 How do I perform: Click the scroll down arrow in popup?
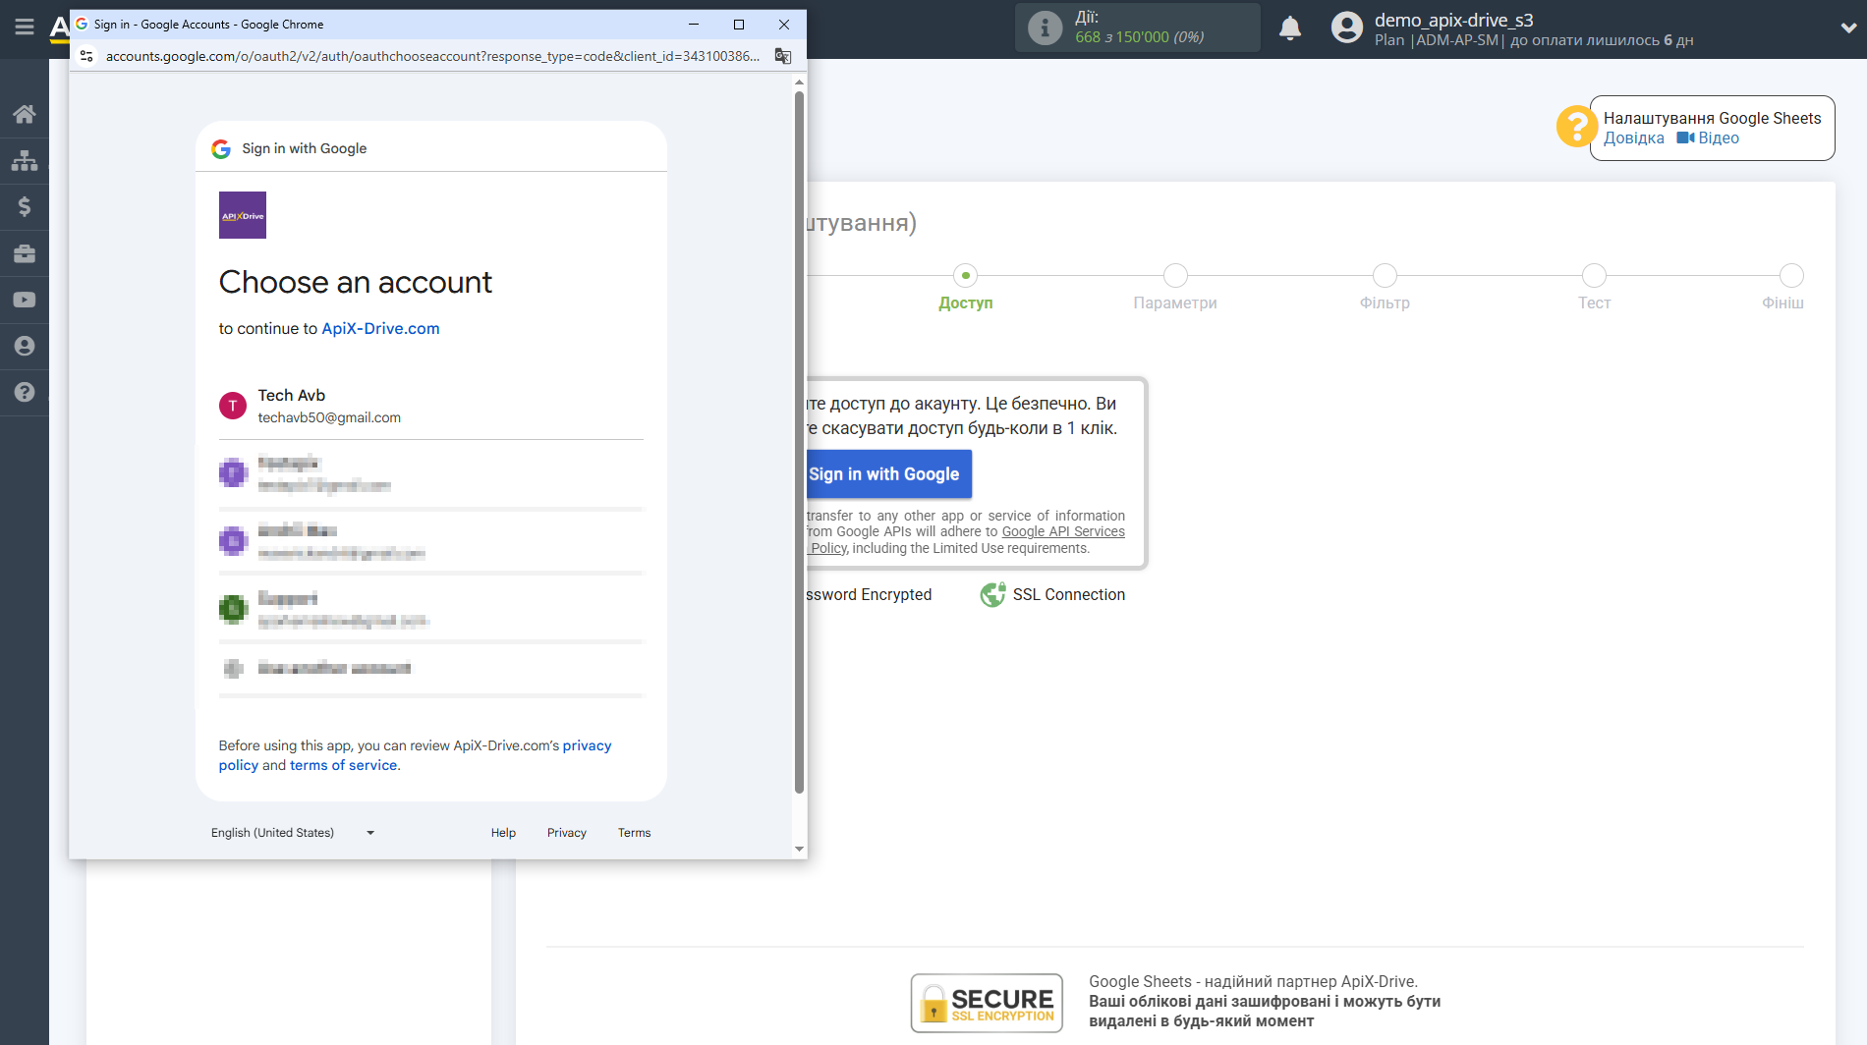799,849
